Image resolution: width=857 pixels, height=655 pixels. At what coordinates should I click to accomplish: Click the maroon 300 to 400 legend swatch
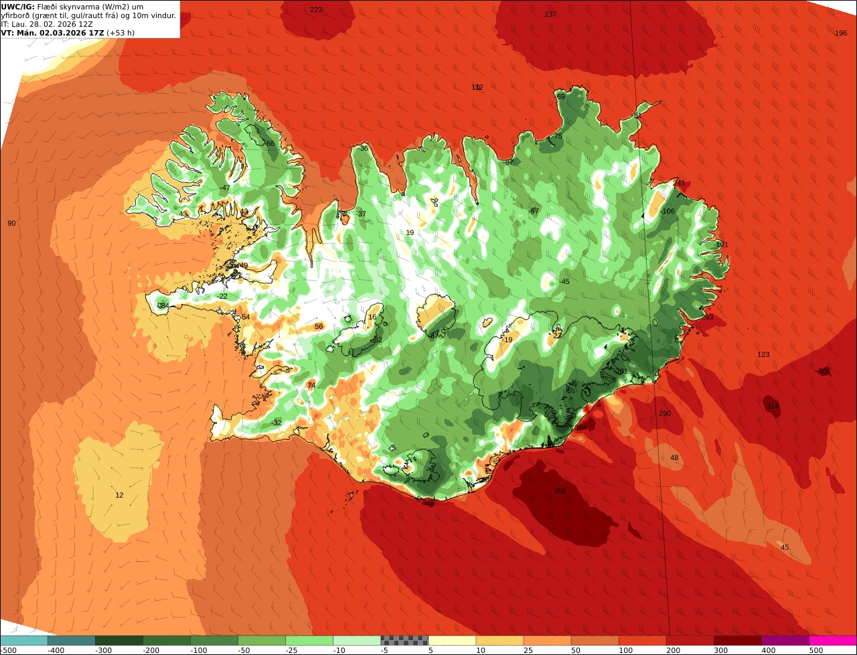pyautogui.click(x=737, y=640)
